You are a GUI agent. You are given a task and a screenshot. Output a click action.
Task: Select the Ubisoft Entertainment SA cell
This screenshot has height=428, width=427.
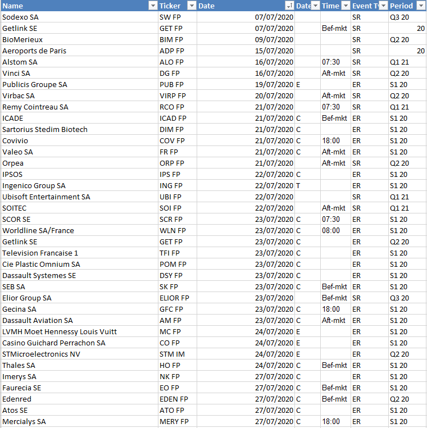click(x=79, y=197)
